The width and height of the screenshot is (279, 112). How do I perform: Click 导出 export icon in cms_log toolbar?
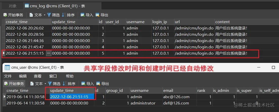click(98, 15)
